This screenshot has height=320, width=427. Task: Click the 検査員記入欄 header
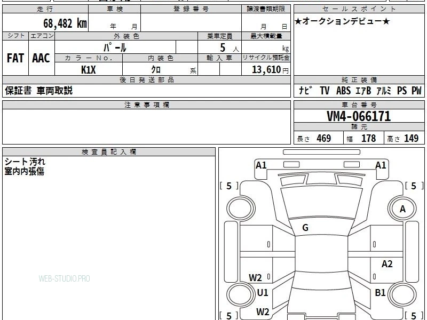(x=109, y=152)
